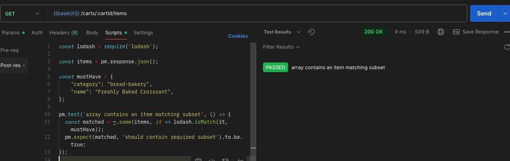Click the 509 B response size
The width and height of the screenshot is (510, 161).
(422, 32)
